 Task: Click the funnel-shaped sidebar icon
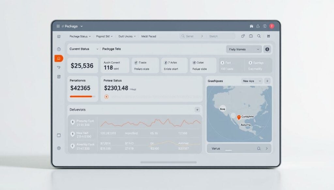[59, 68]
